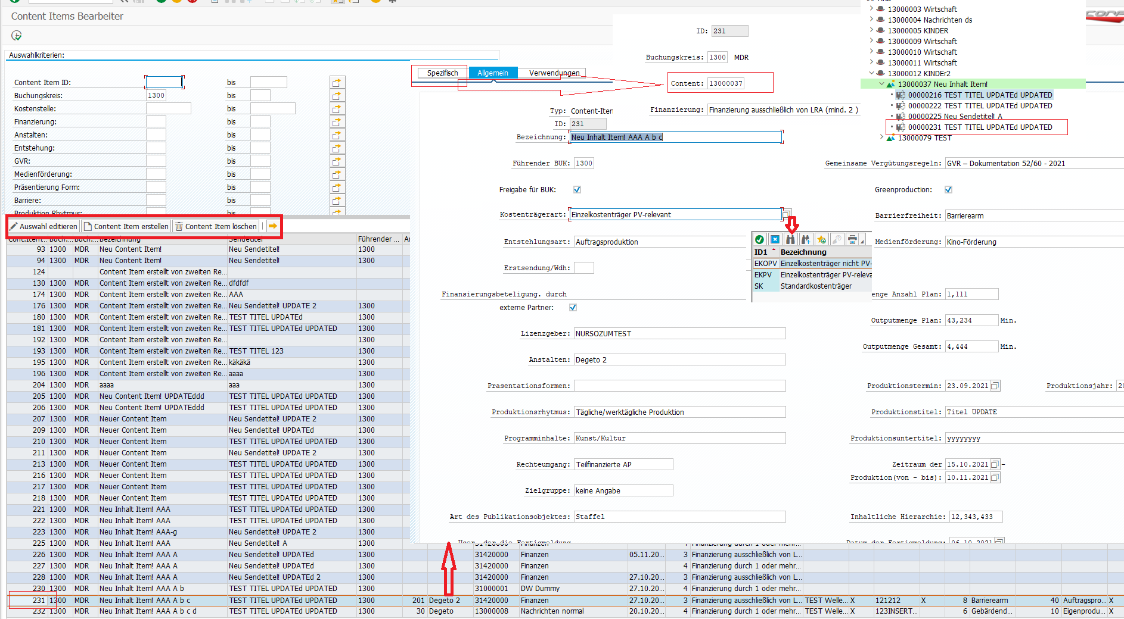Click the yellow arrow icon after Content Item löschen
This screenshot has height=619, width=1124.
pos(272,226)
